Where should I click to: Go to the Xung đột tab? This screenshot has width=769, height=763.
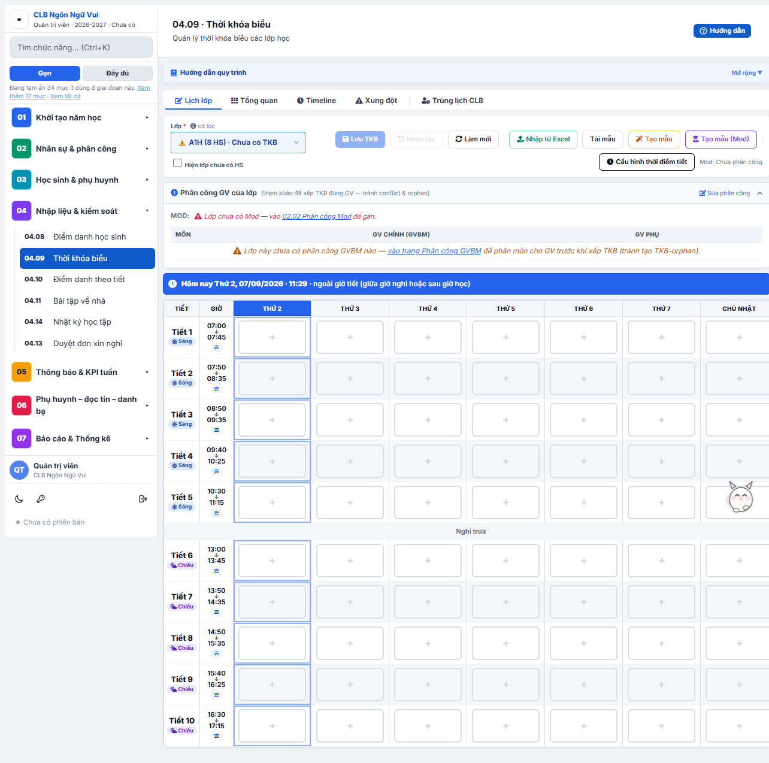[376, 101]
